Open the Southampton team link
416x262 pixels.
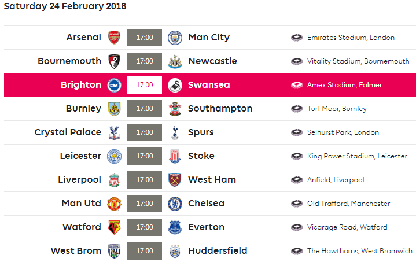click(x=220, y=109)
